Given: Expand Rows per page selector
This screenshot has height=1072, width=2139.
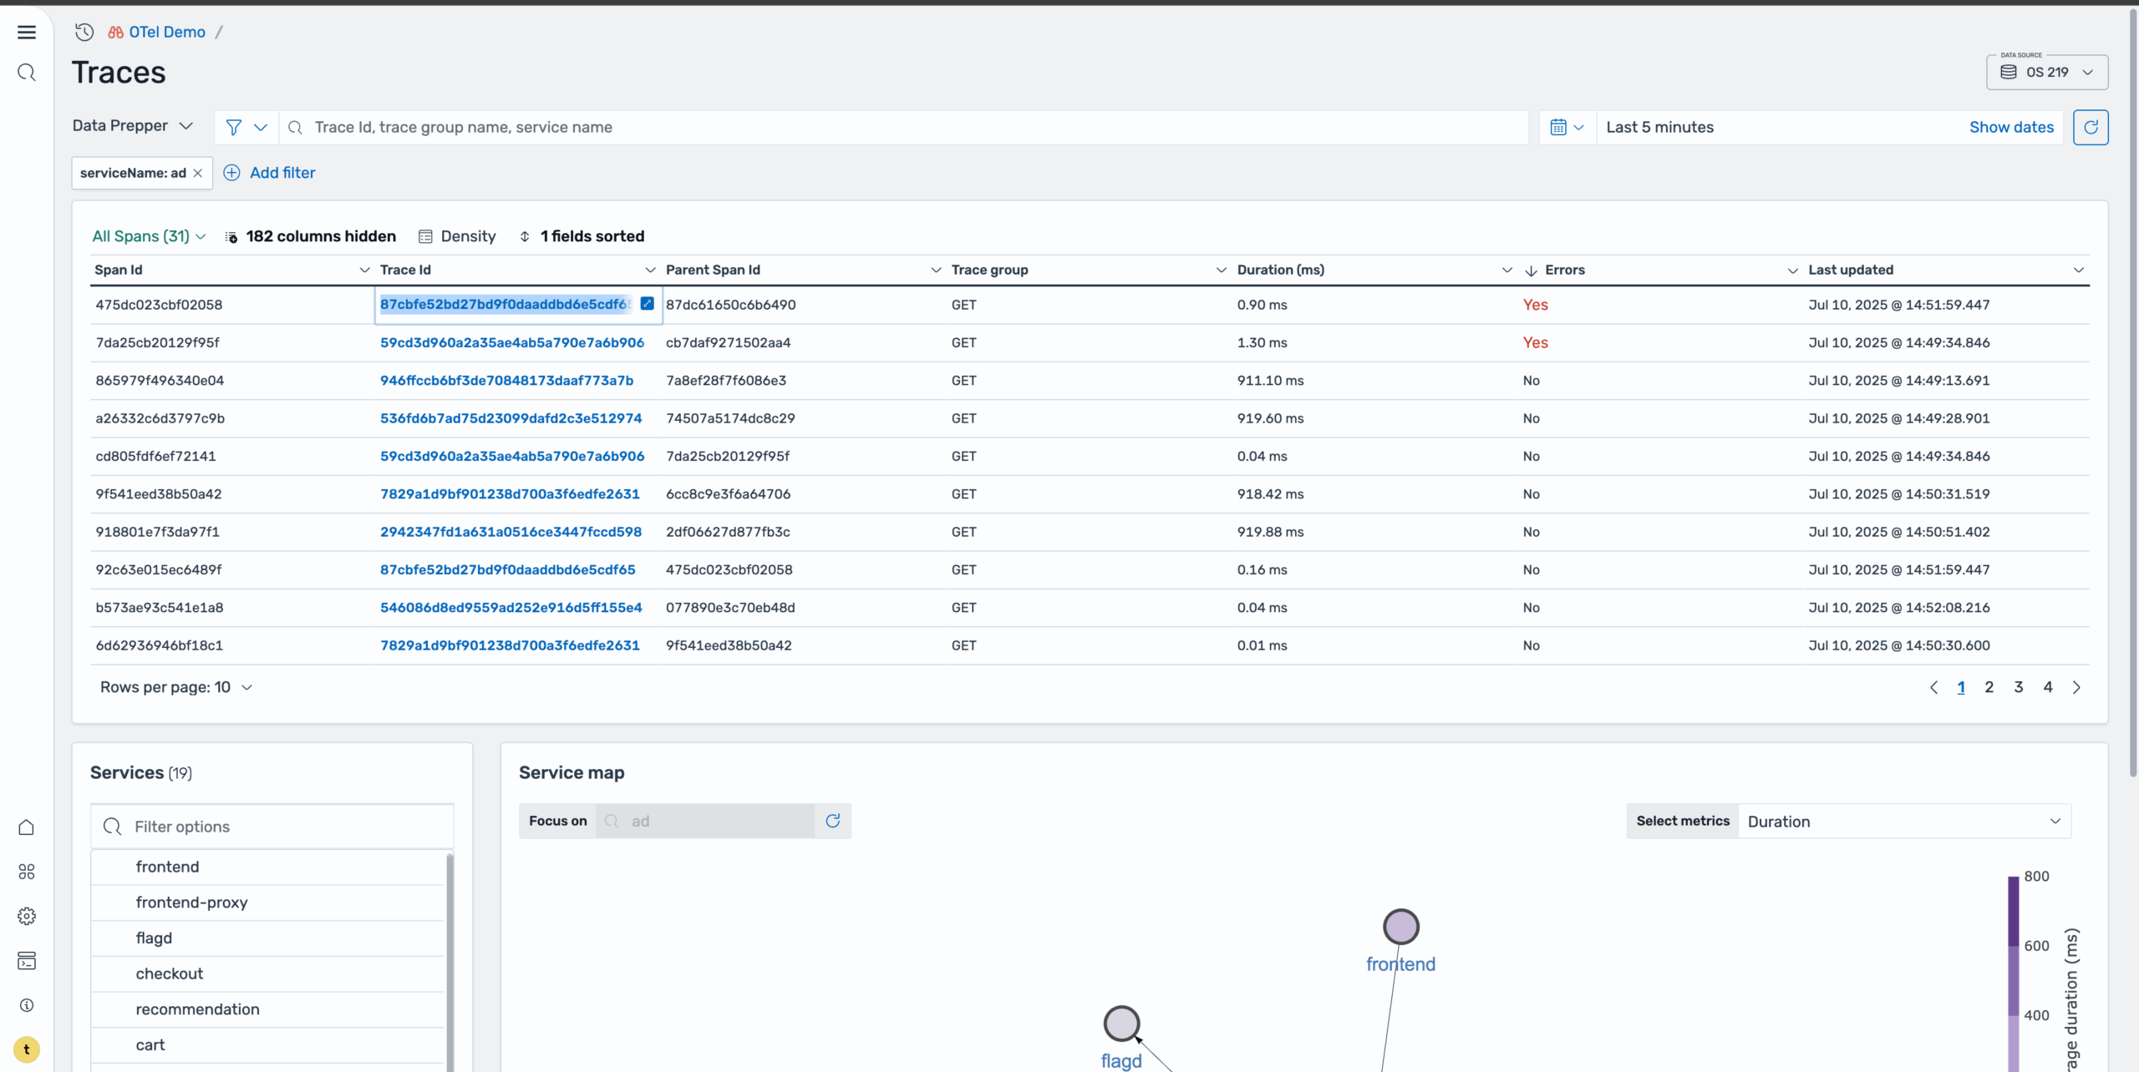Looking at the screenshot, I should (176, 687).
